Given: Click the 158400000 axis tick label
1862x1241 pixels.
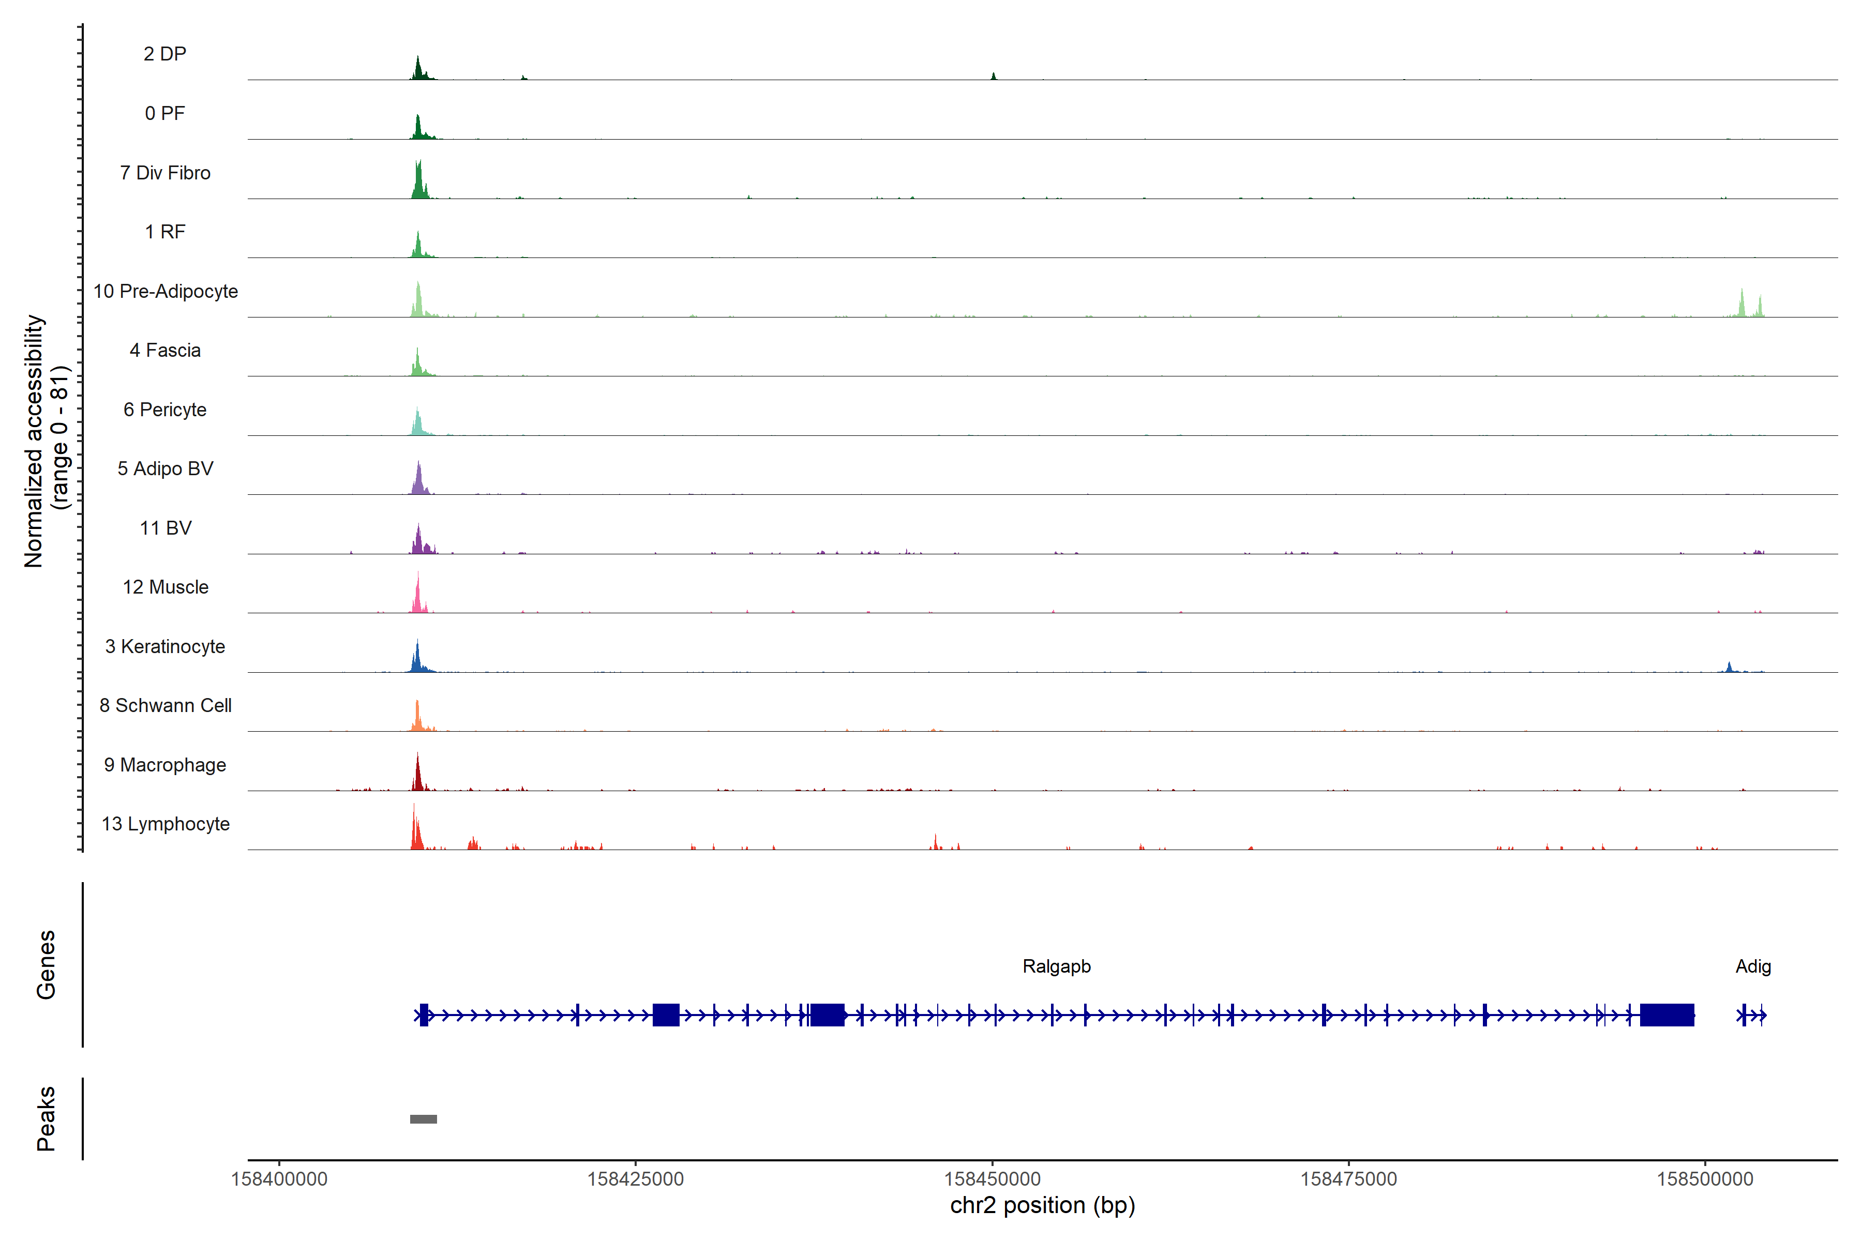Looking at the screenshot, I should point(279,1178).
